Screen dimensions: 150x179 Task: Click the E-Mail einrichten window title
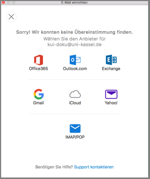74,3
